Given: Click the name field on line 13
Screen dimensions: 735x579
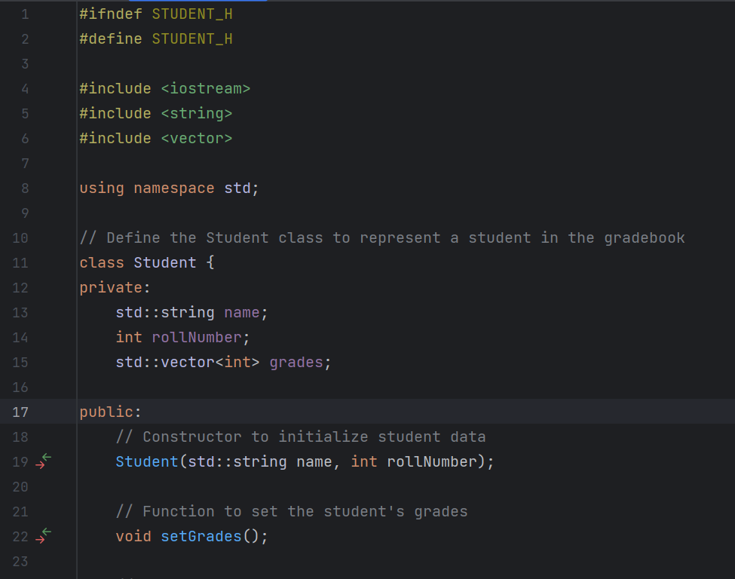Looking at the screenshot, I should click(x=242, y=313).
